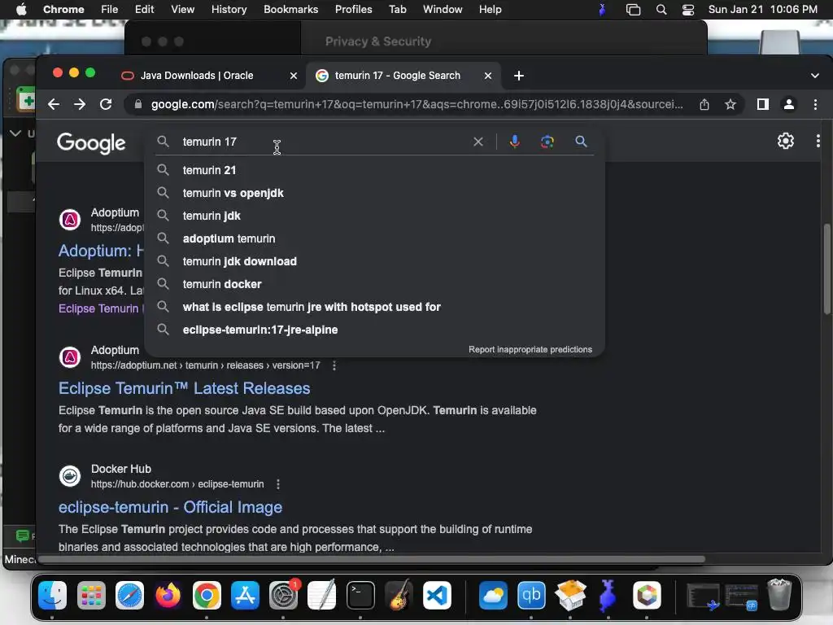Open Eclipse Temurin Latest Releases result
The width and height of the screenshot is (833, 625).
[185, 388]
